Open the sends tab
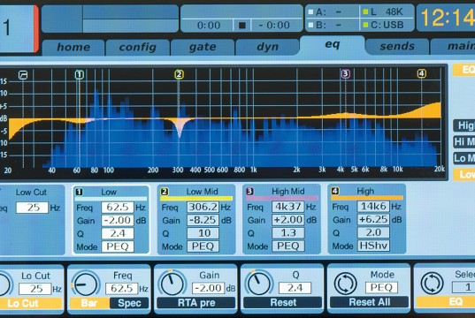Screen dimensions: 475x318 pos(397,47)
